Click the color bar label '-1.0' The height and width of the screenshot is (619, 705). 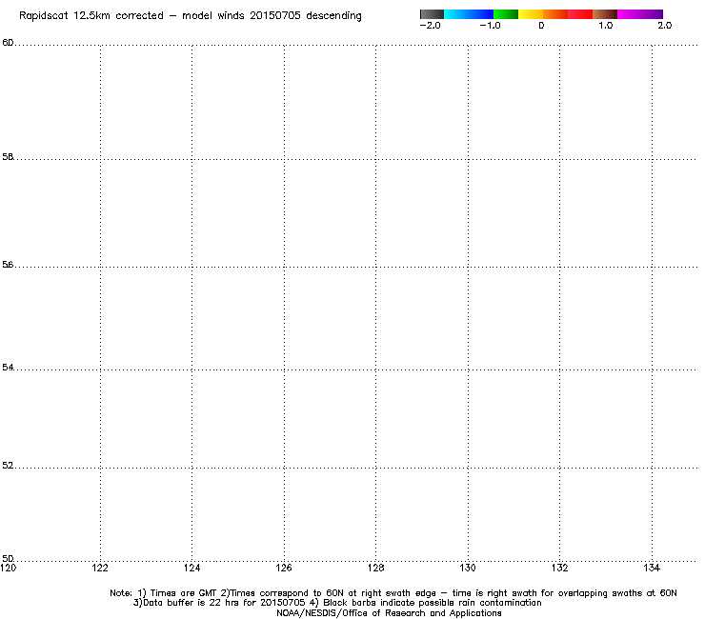tap(490, 26)
